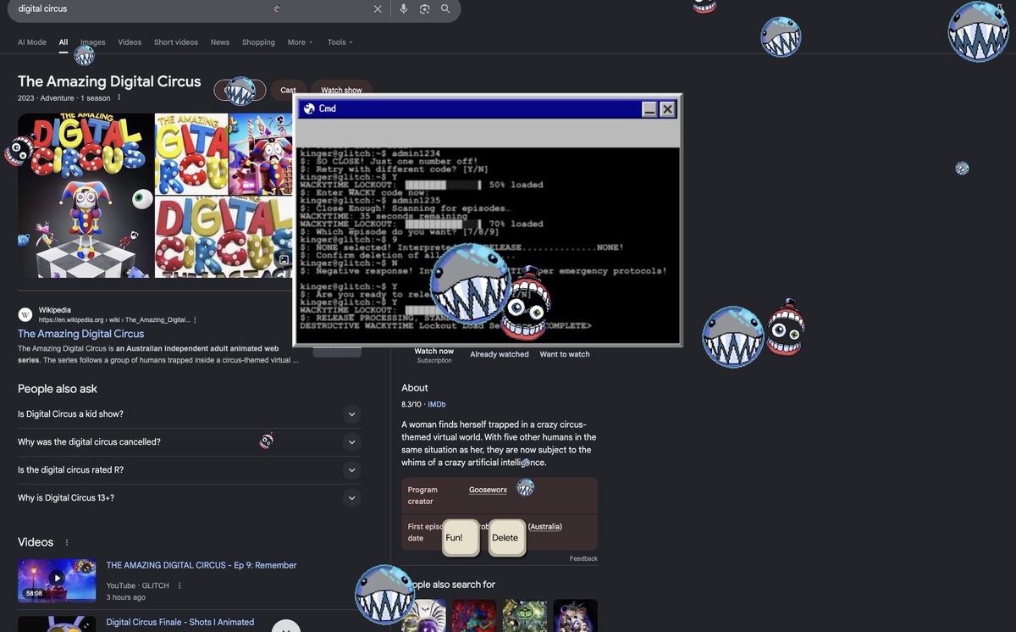Open the IMDb rating link
1016x632 pixels.
click(437, 405)
